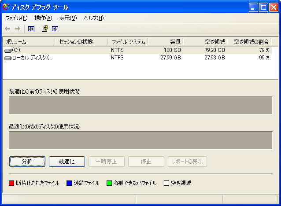Viewport: 281px width, 206px height.
Task: Select the (C:) drive icon
Action: [7, 51]
